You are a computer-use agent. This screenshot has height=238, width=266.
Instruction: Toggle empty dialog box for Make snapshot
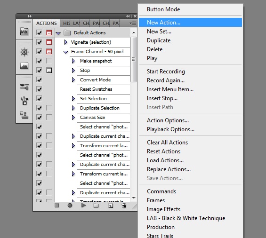pyautogui.click(x=49, y=61)
